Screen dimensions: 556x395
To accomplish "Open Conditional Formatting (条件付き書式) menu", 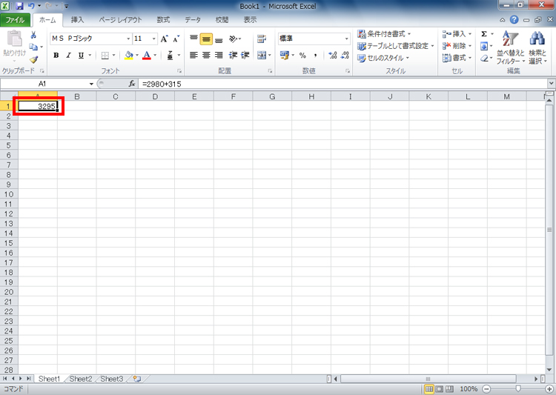I will pos(384,34).
